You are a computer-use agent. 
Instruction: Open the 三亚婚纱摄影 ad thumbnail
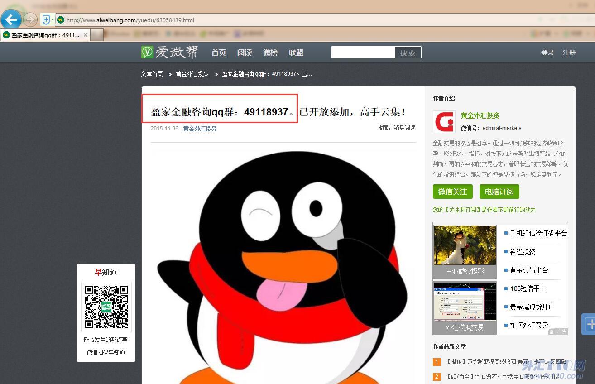[x=465, y=251]
